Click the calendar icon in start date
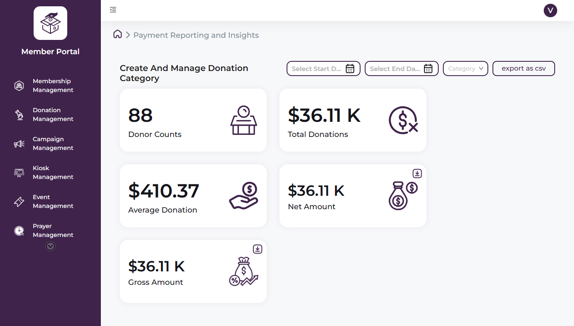This screenshot has height=326, width=574. 350,68
